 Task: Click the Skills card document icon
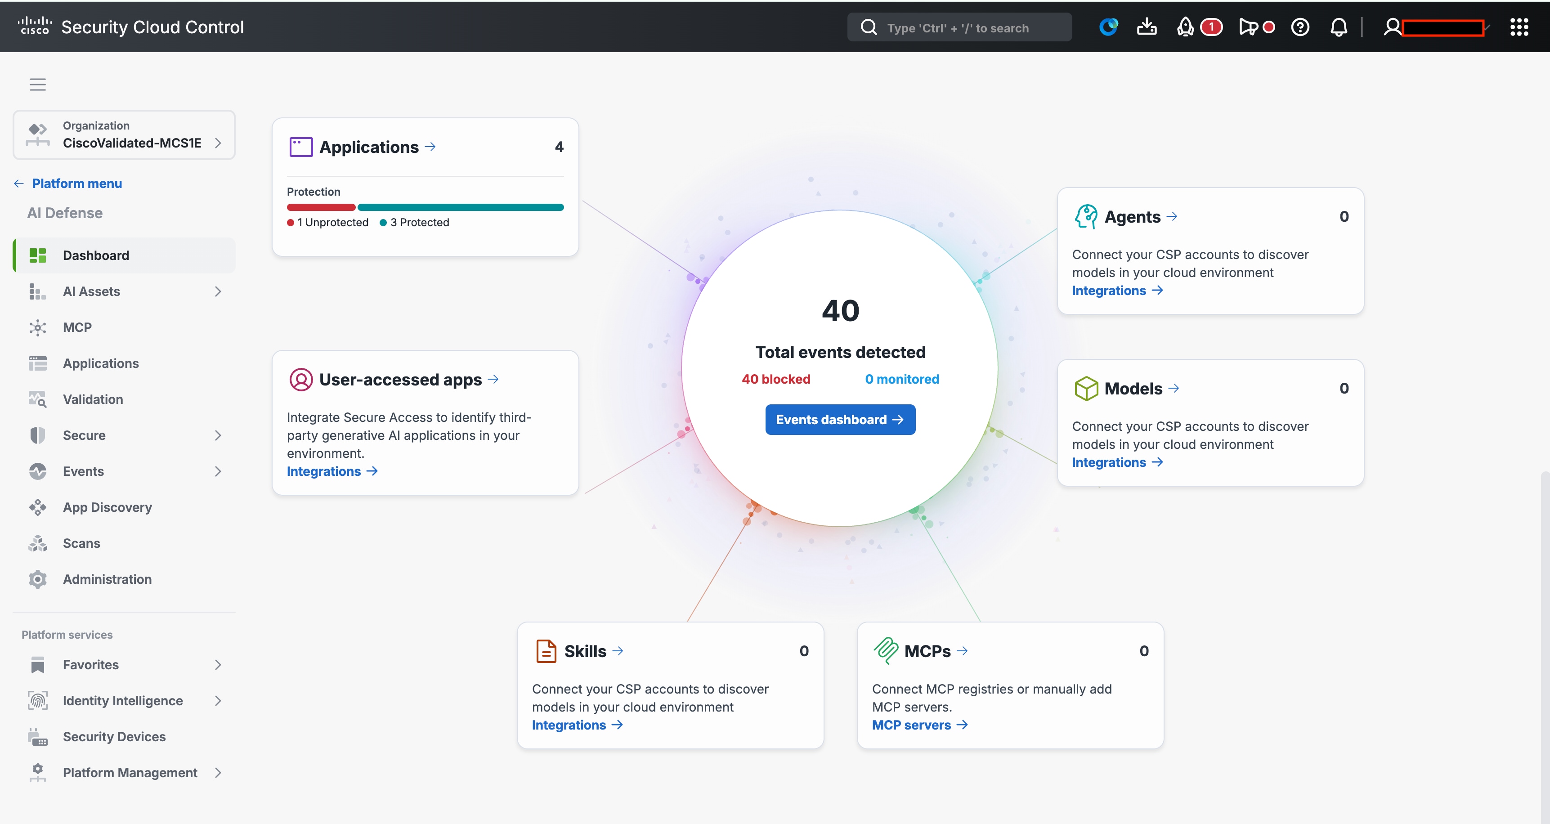pos(546,651)
